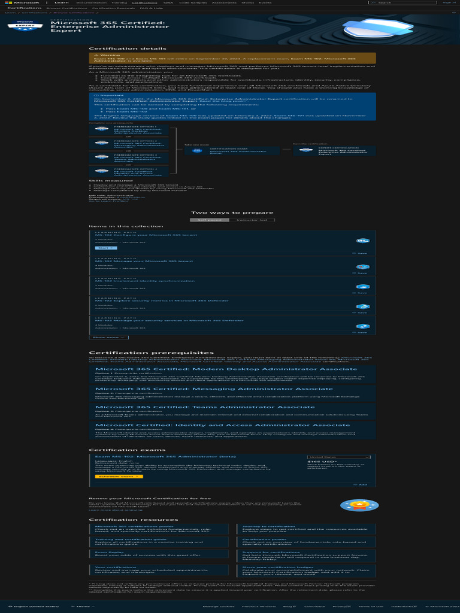The width and height of the screenshot is (460, 613).
Task: Open Q&A in the top navigation
Action: [168, 3]
